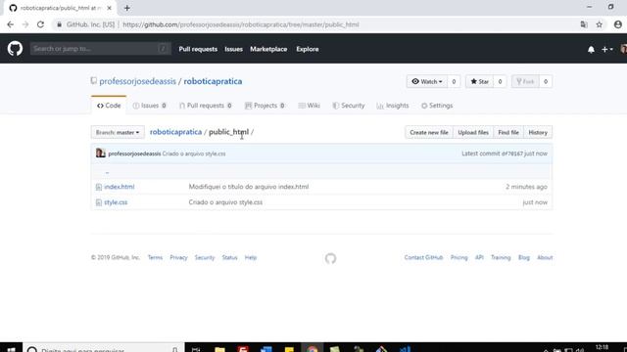The height and width of the screenshot is (352, 627).
Task: Open Task View in taskbar
Action: tap(196, 349)
